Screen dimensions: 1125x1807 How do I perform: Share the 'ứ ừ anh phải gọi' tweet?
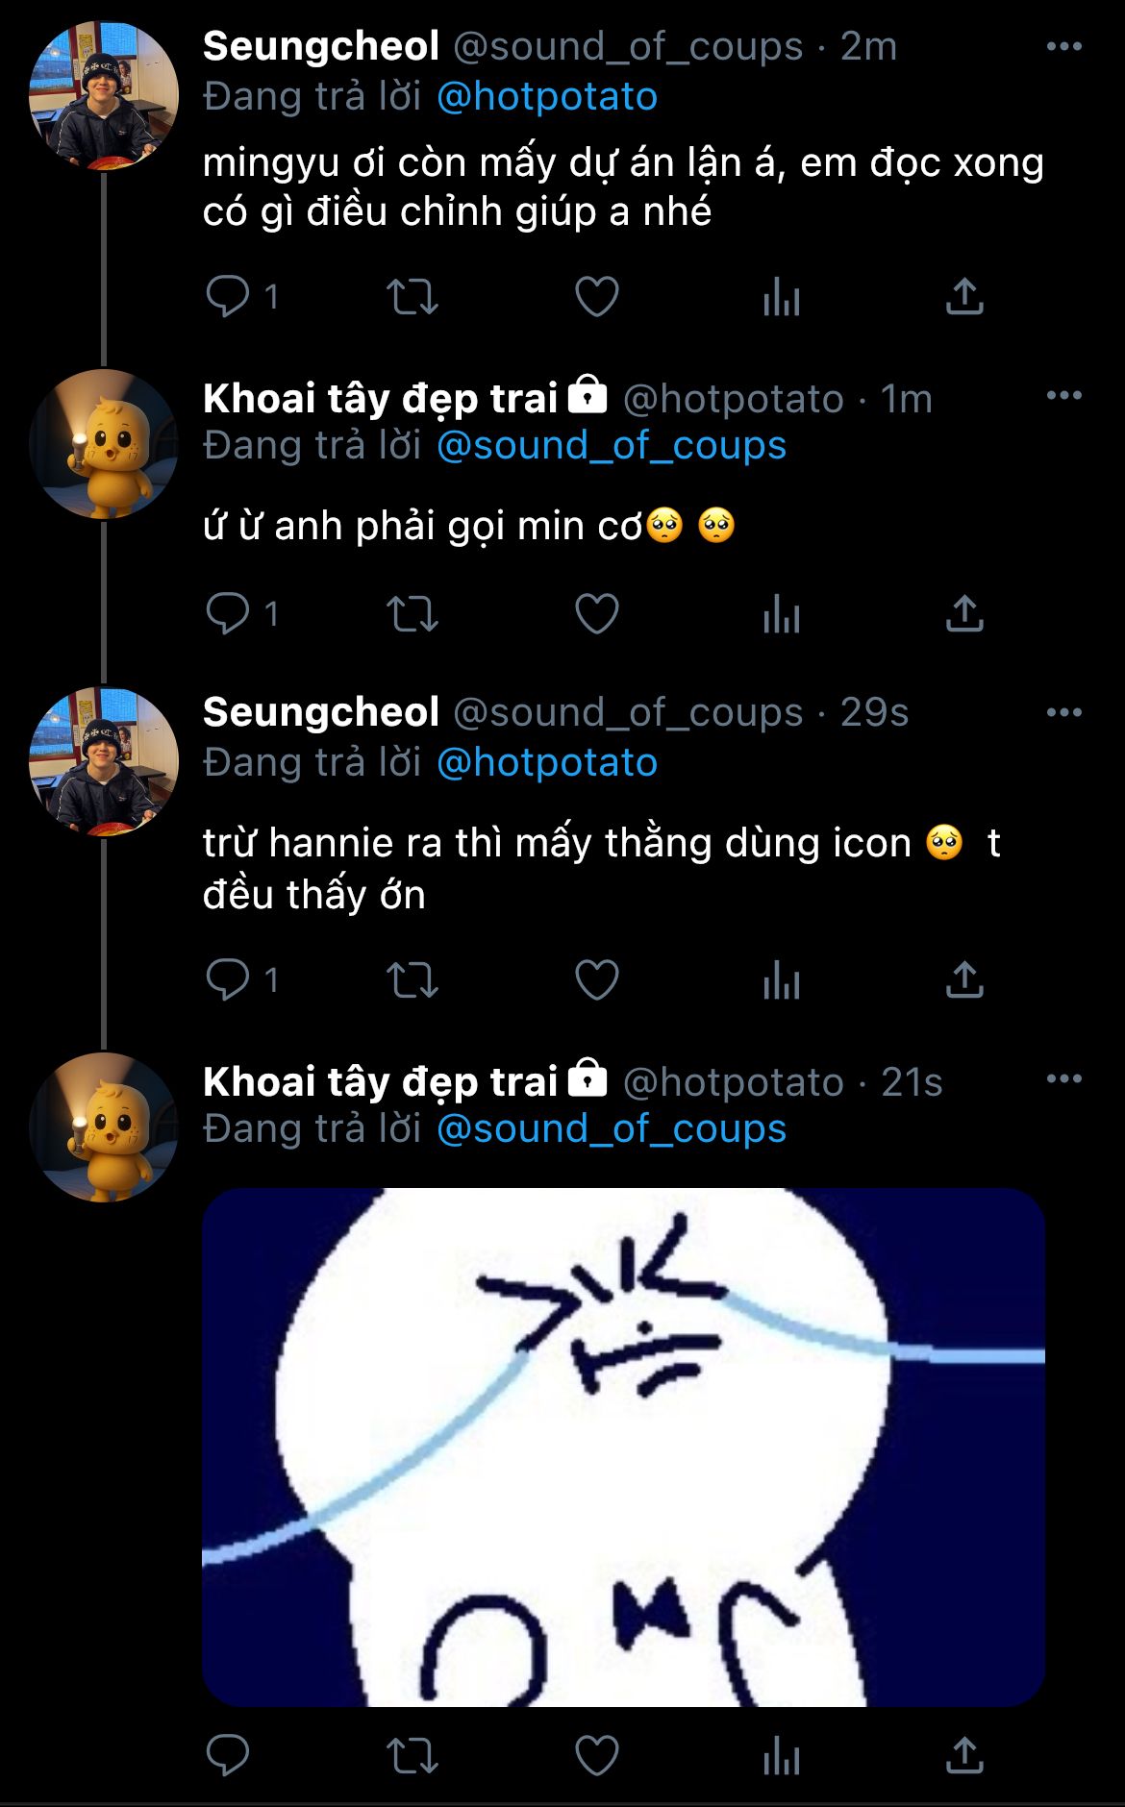(964, 613)
